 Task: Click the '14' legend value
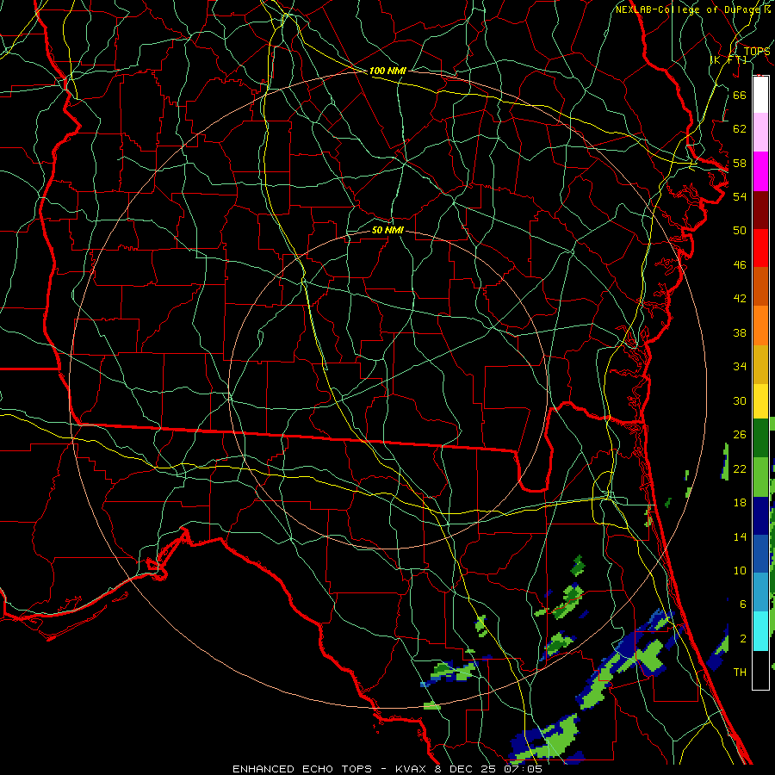tap(740, 536)
